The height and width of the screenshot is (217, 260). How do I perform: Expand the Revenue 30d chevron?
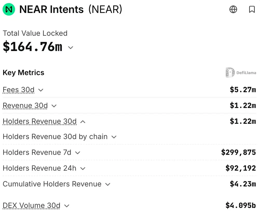pyautogui.click(x=54, y=106)
